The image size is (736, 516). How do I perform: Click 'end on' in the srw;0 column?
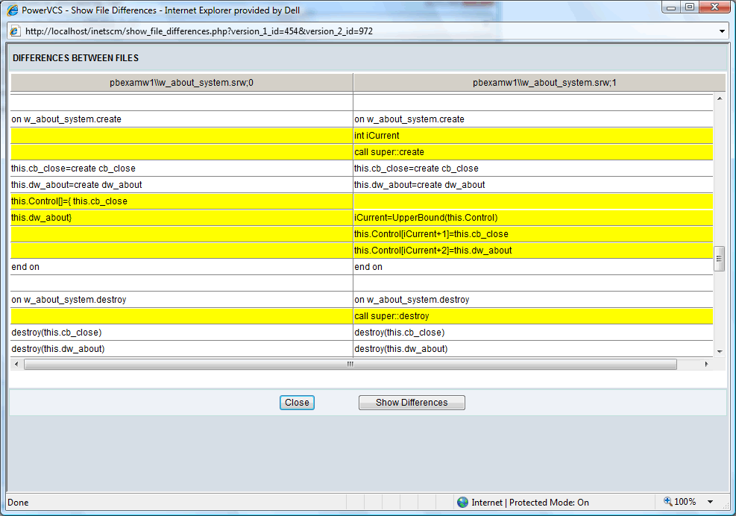click(25, 267)
